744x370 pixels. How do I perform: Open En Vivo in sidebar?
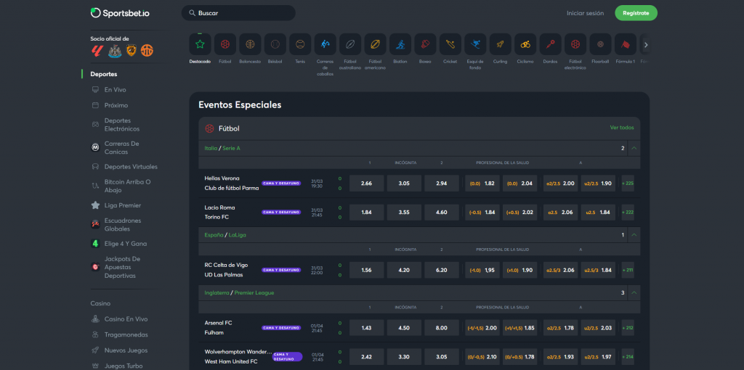pos(116,89)
